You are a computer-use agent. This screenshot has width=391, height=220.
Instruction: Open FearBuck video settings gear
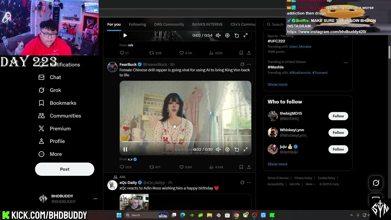[227, 149]
